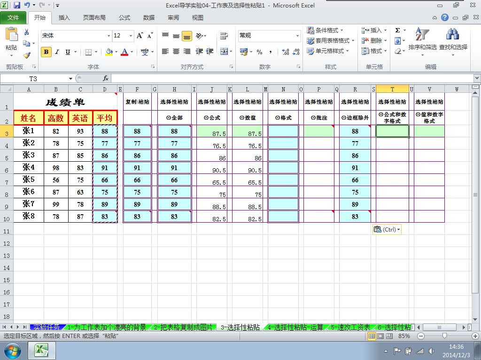Viewport: 481px width, 360px height.
Task: Apply comma style number format
Action: [270, 52]
